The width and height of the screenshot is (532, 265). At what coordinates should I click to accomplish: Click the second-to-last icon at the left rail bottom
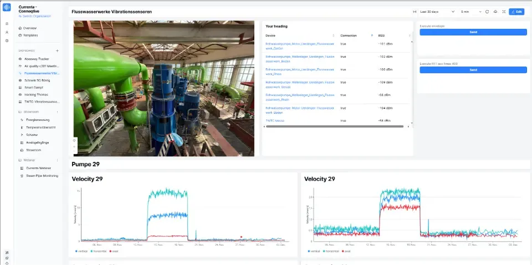[x=7, y=258]
